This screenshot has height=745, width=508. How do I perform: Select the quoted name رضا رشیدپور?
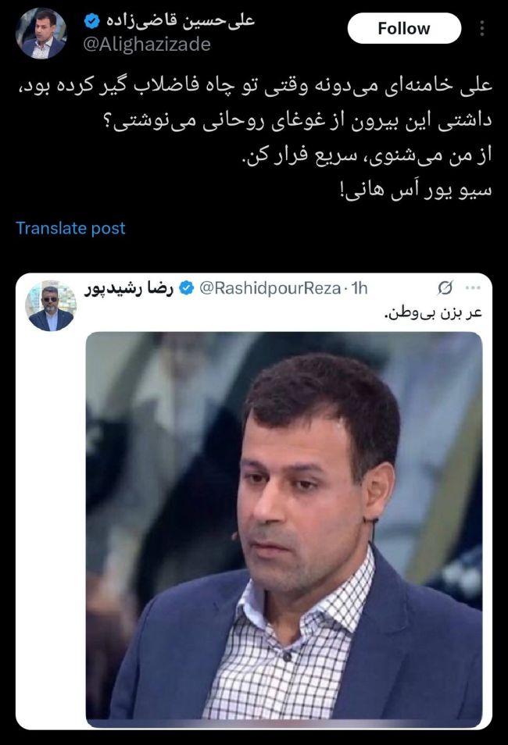[129, 288]
